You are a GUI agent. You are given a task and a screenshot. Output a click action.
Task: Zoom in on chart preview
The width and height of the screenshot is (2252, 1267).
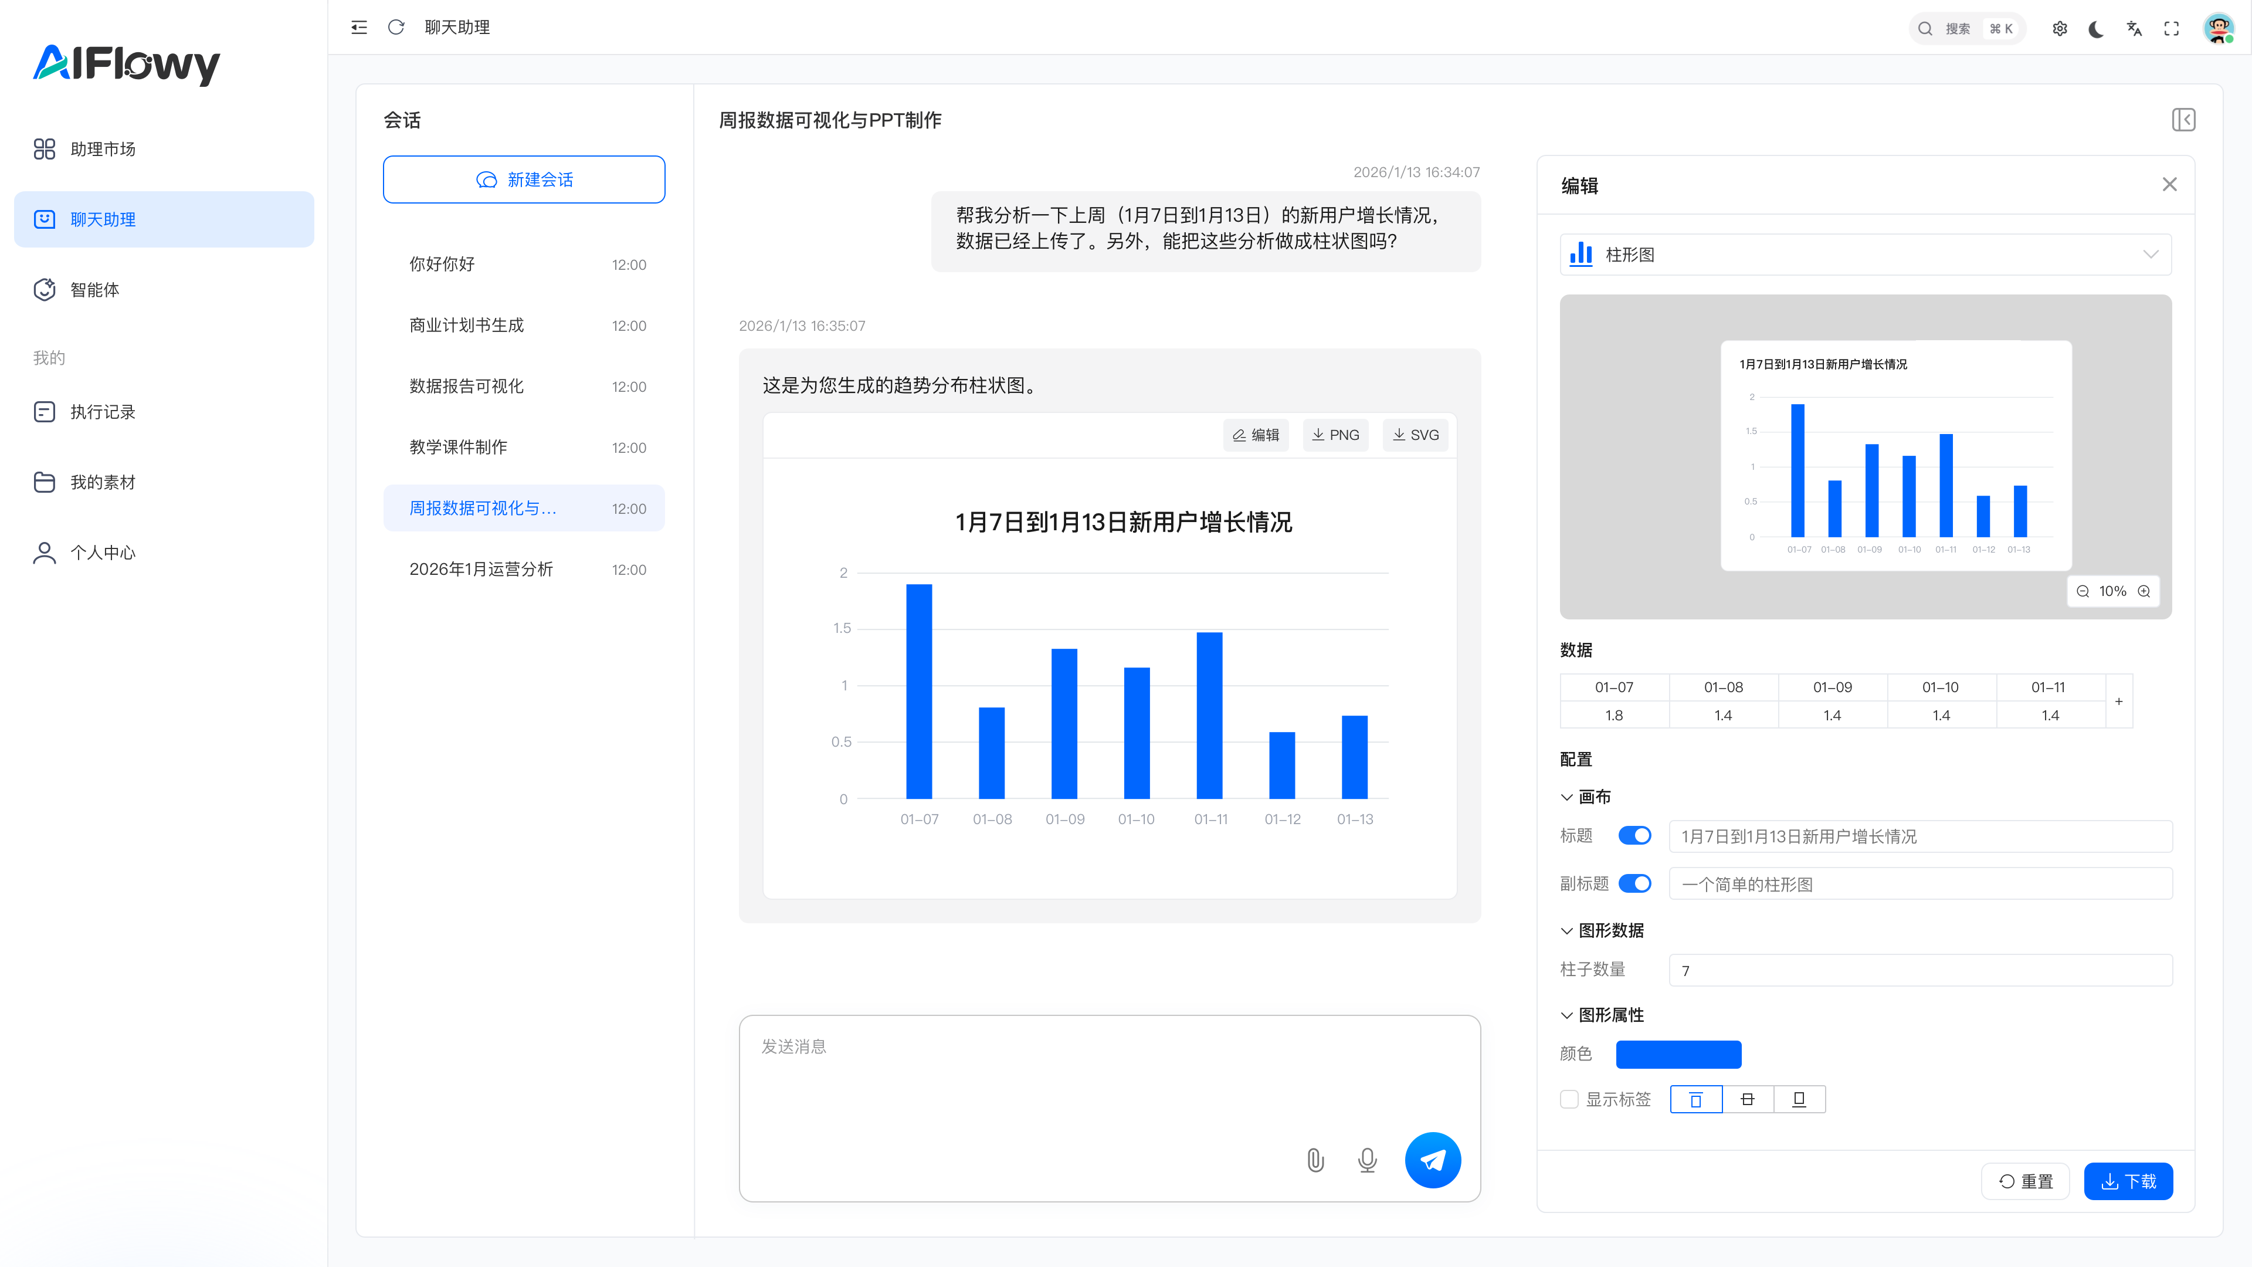pos(2144,591)
